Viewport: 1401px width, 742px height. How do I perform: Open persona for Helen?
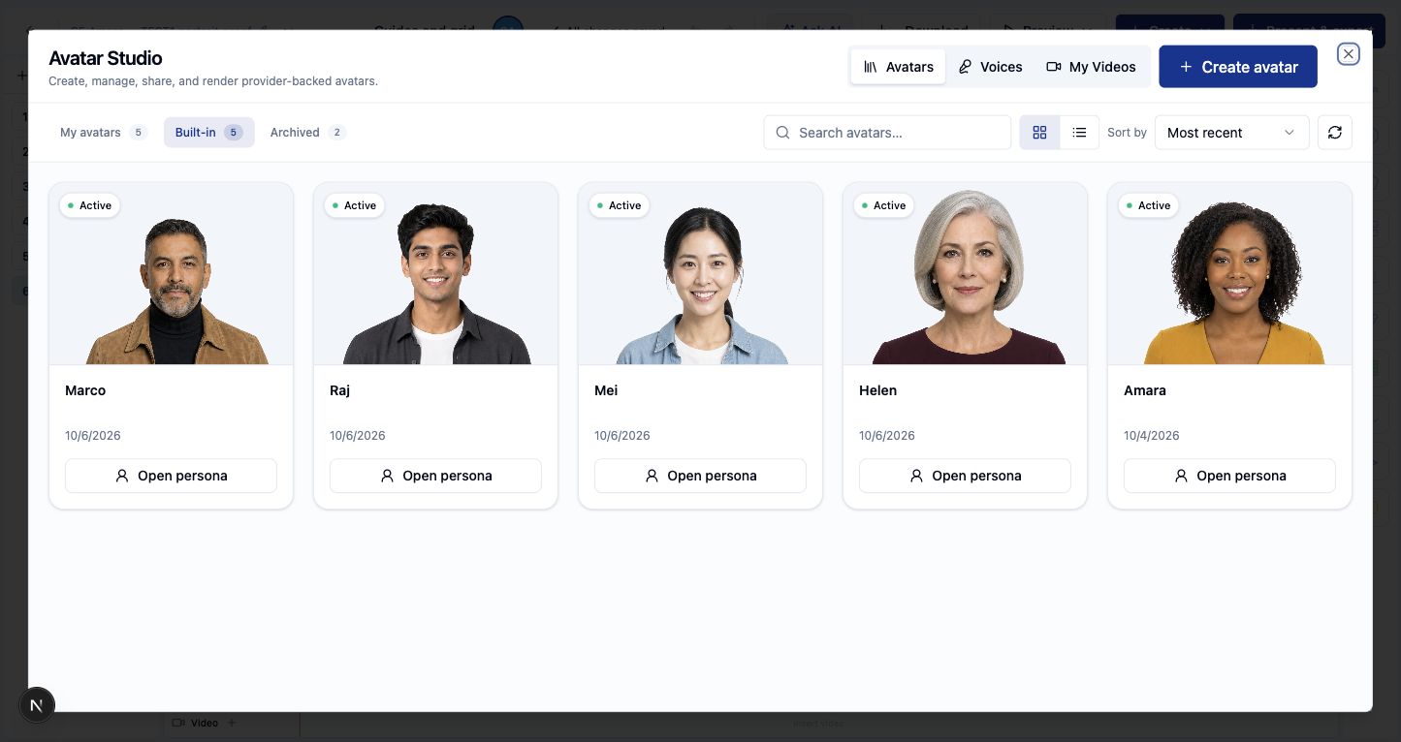coord(965,476)
